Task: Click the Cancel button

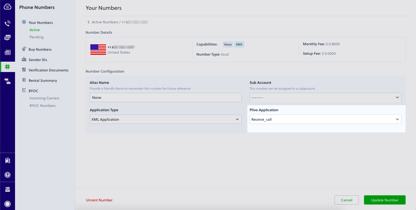Action: coord(346,200)
